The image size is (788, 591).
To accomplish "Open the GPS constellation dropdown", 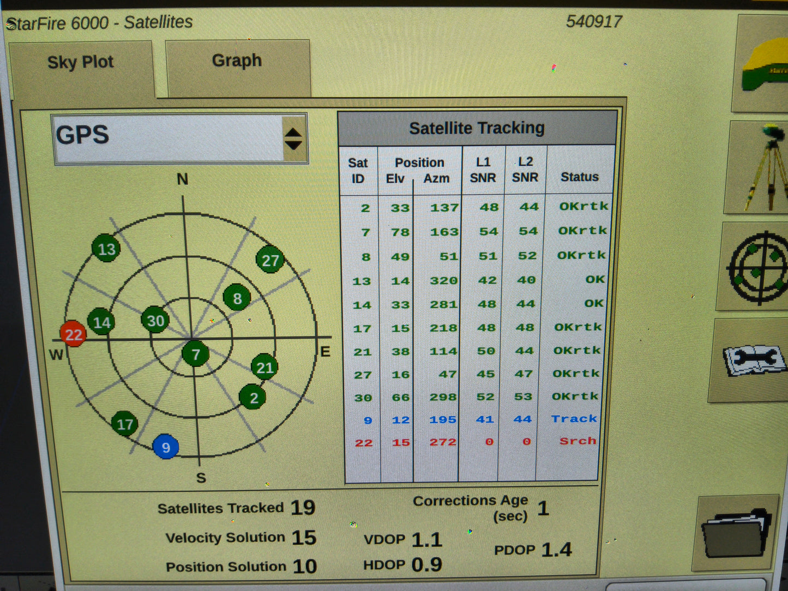I will (180, 138).
